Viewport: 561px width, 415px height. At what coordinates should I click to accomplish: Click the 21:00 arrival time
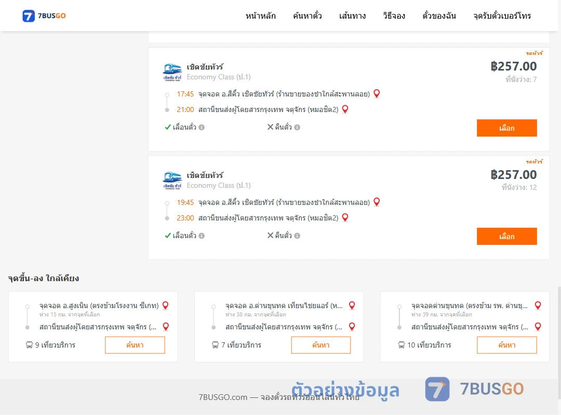click(185, 109)
